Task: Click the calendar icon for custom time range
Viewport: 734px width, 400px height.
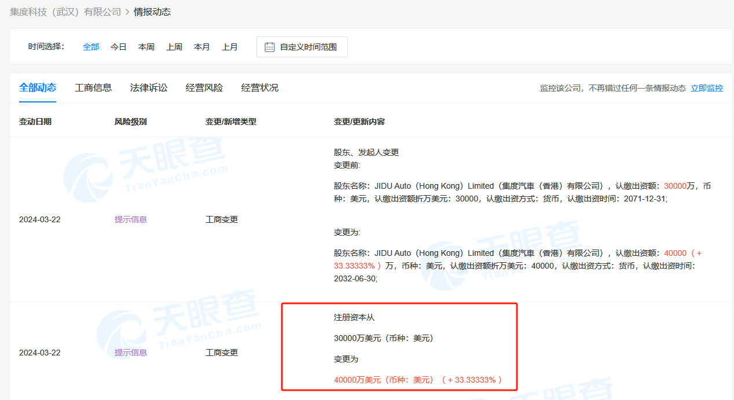Action: [270, 47]
